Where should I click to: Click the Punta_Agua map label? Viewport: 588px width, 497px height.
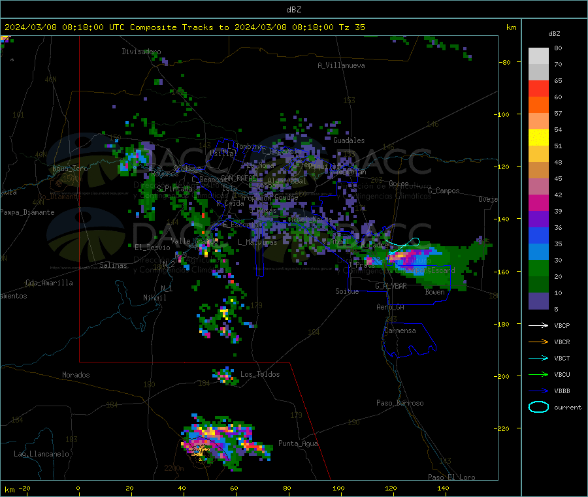298,443
